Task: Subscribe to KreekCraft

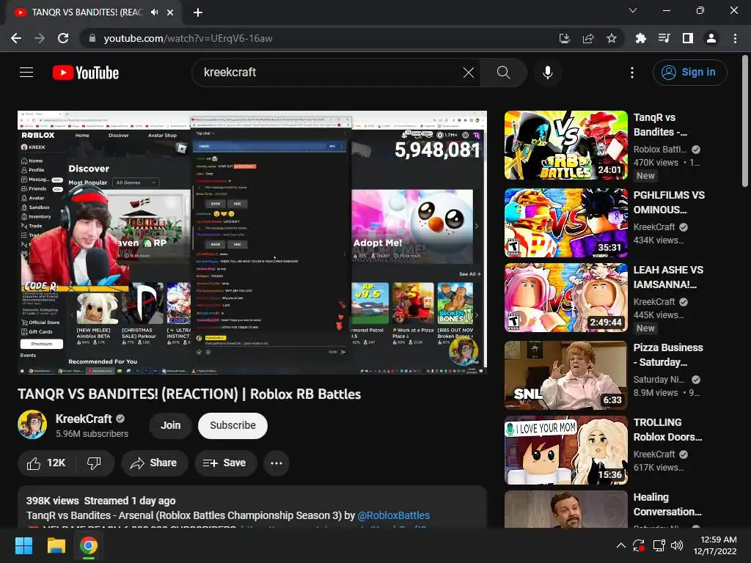Action: coord(232,425)
